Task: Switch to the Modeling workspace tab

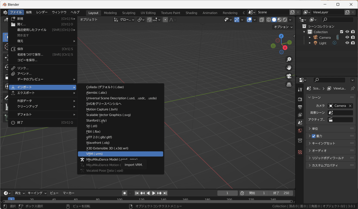Action: pos(110,13)
